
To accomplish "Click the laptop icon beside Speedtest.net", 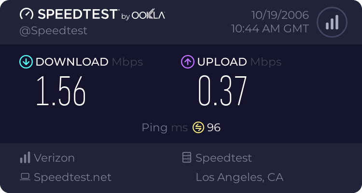I will (x=25, y=177).
